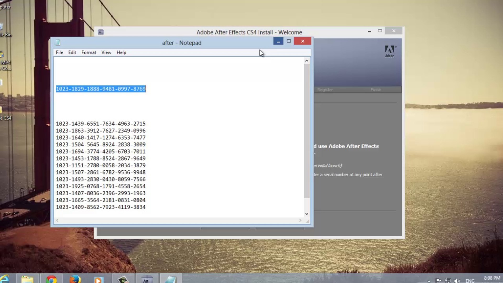The image size is (503, 283).
Task: Switch to the AE installer taskbar icon
Action: 146,279
